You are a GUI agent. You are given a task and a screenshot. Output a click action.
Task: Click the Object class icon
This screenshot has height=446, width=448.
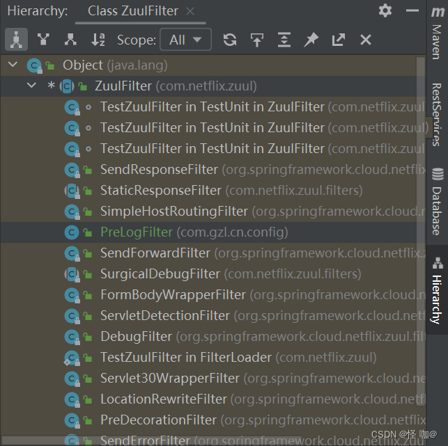click(34, 65)
